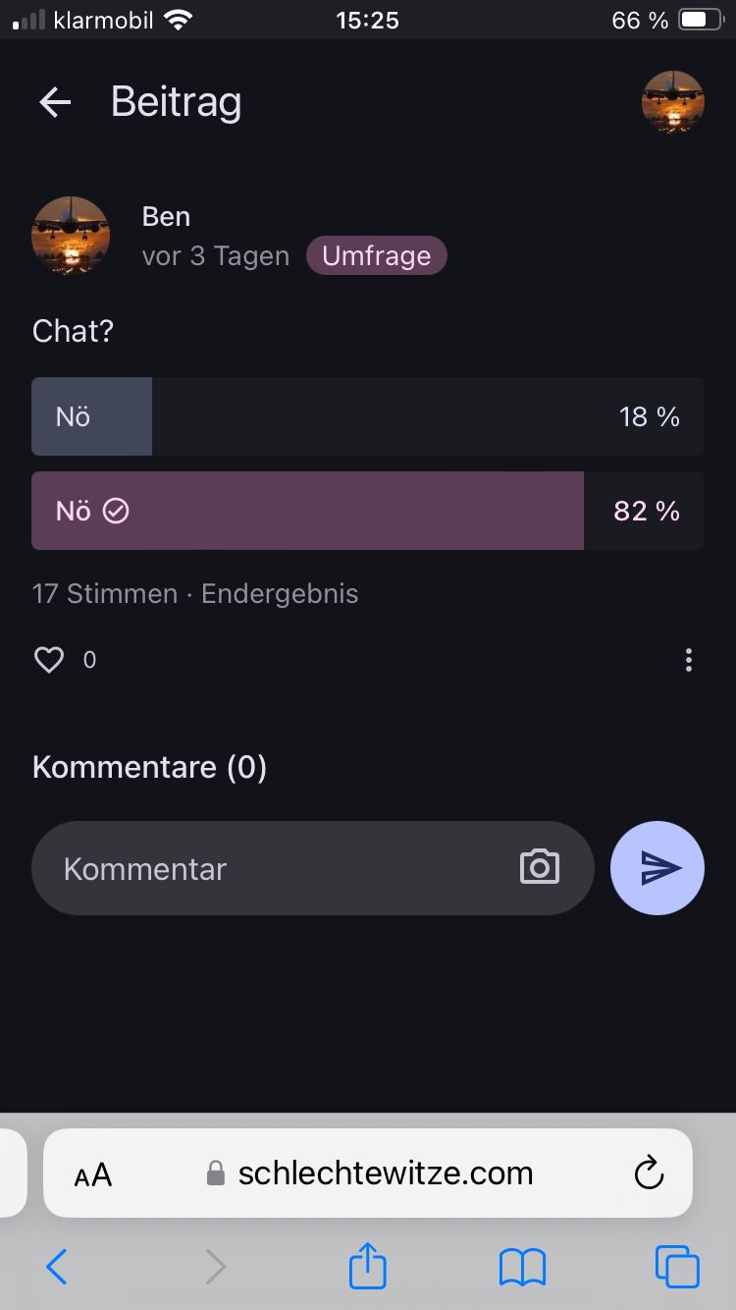Select the checked Nö poll option (82 %)
736x1310 pixels.
367,511
